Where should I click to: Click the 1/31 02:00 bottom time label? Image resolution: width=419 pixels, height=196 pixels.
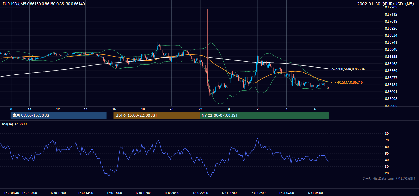(258, 193)
